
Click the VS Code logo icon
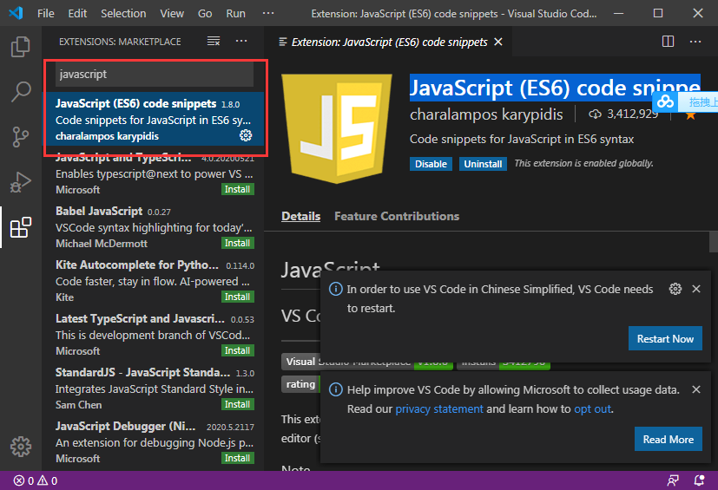[x=16, y=13]
